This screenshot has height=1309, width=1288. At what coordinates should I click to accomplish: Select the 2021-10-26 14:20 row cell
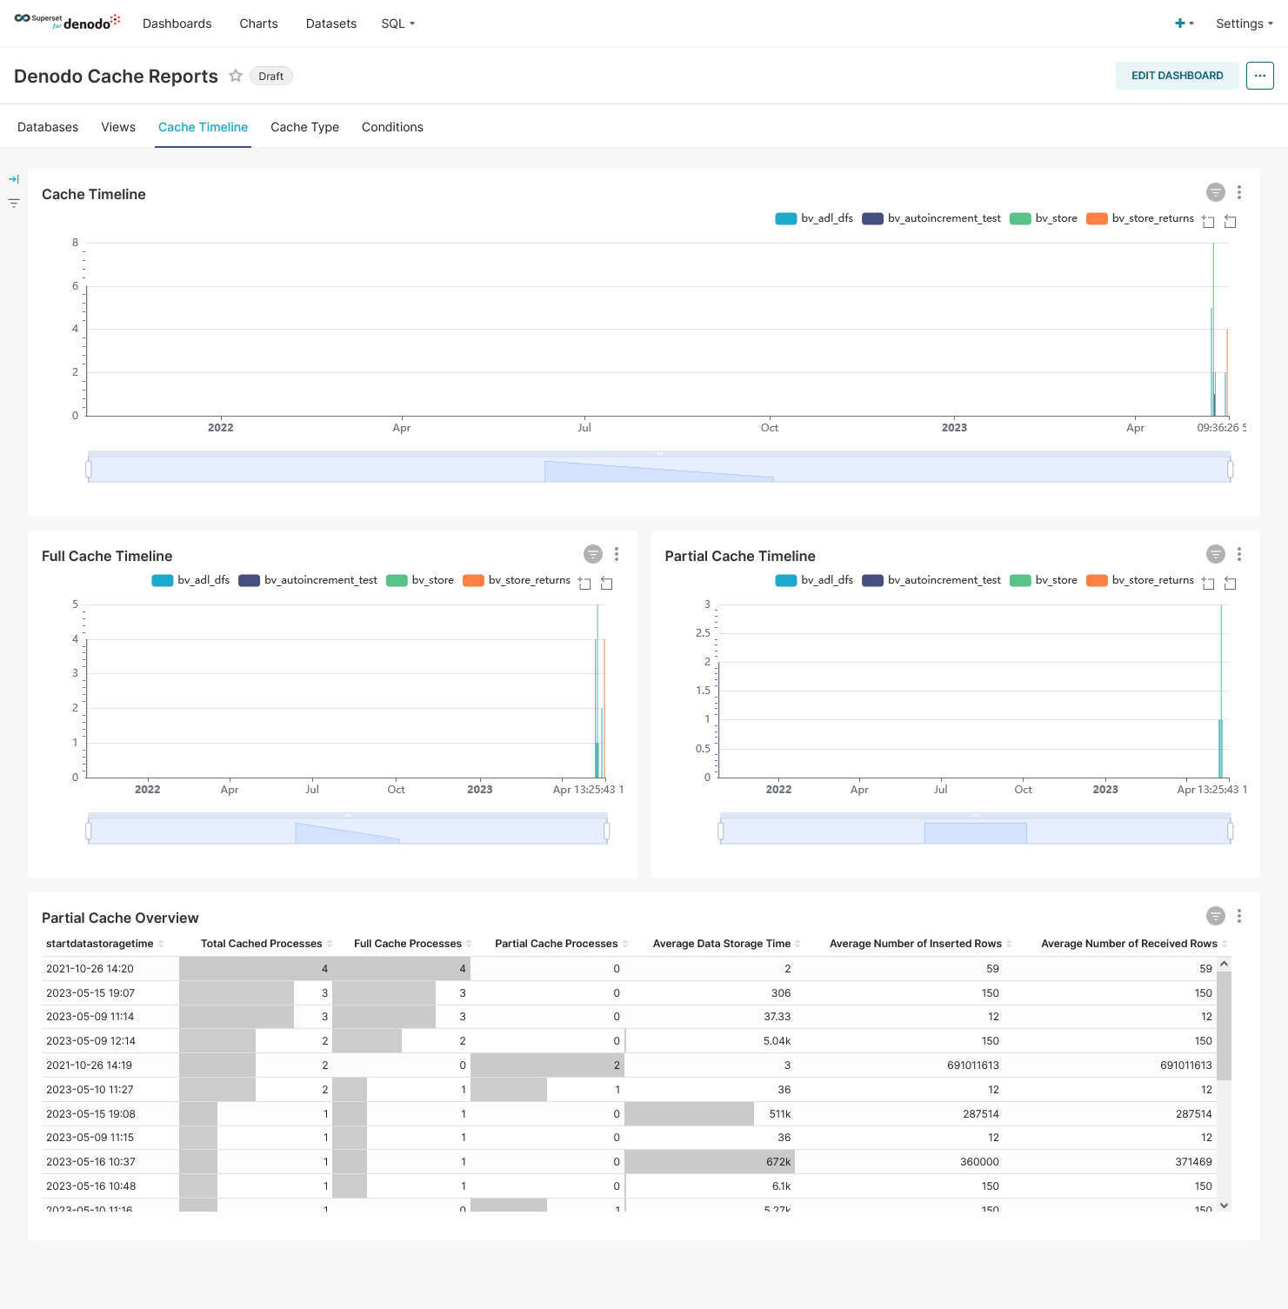[111, 969]
